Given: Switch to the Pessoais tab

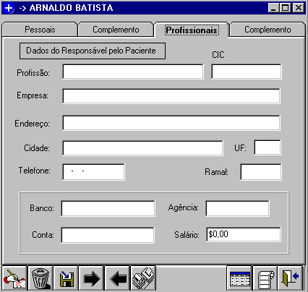Looking at the screenshot, I should (40, 30).
